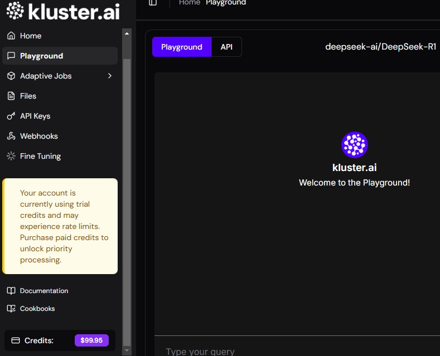The width and height of the screenshot is (440, 356).
Task: Click the Playground breadcrumb
Action: pyautogui.click(x=226, y=2)
